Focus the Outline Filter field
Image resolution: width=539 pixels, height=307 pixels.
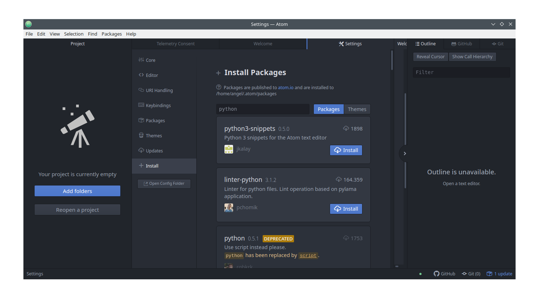point(462,72)
